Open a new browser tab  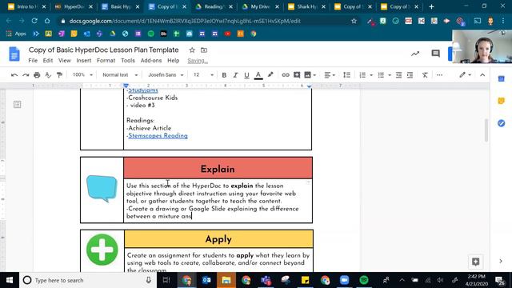(x=431, y=6)
